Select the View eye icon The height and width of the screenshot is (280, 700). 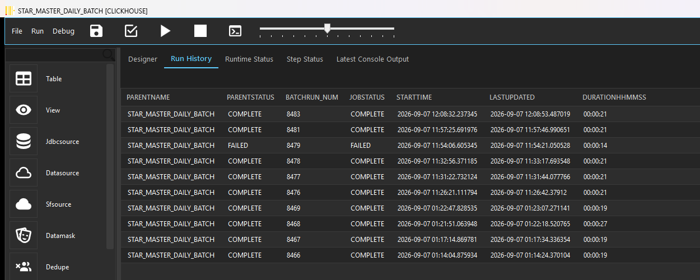tap(24, 110)
